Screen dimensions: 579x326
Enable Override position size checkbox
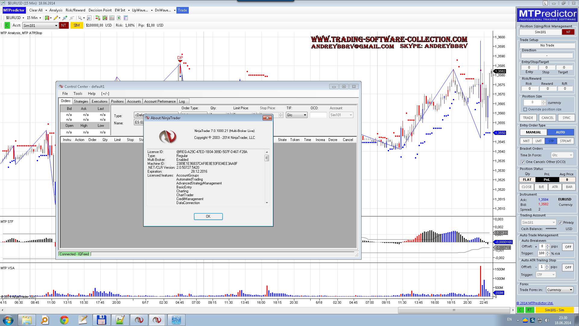pyautogui.click(x=525, y=110)
